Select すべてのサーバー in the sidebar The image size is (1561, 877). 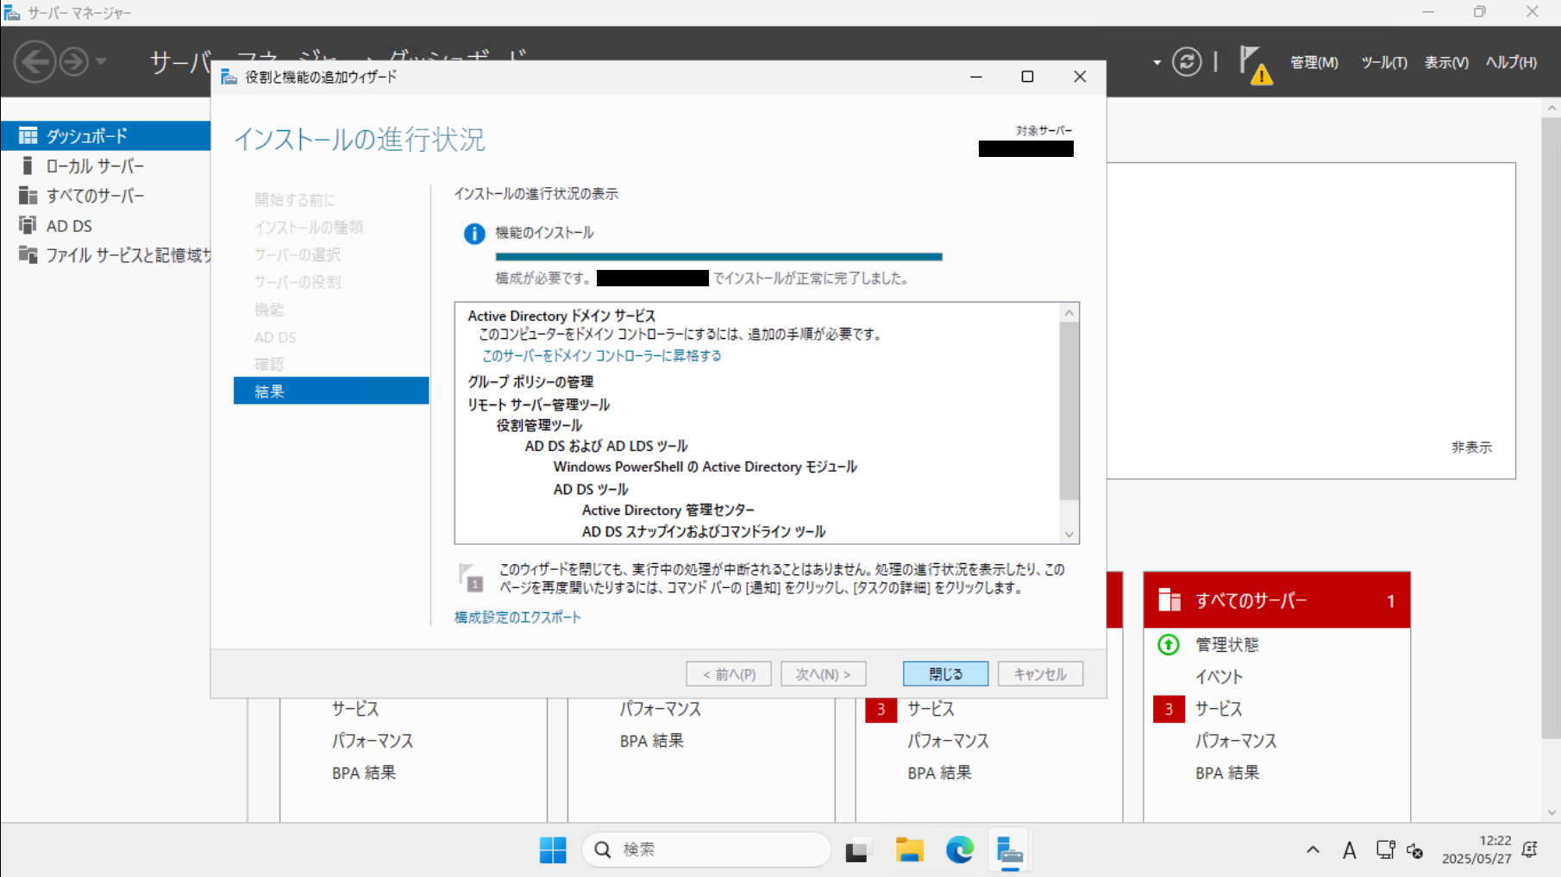click(x=105, y=196)
